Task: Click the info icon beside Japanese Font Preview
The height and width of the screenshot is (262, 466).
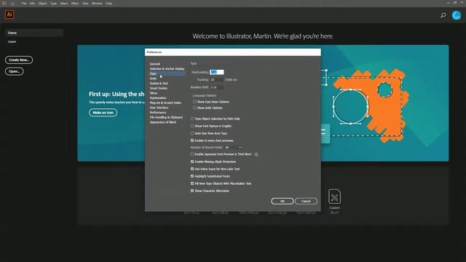Action: coord(256,154)
